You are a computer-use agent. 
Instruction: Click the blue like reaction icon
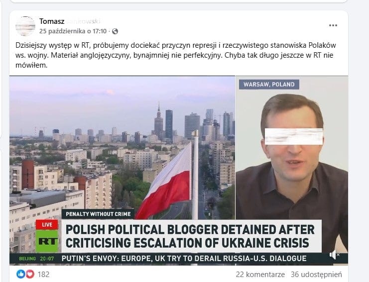(x=20, y=274)
